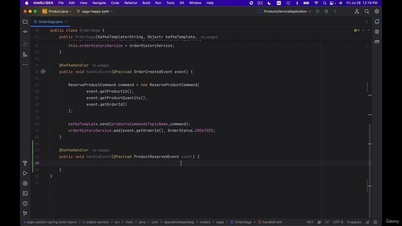
Task: Expand the Product.java project dropdown
Action: click(x=57, y=11)
